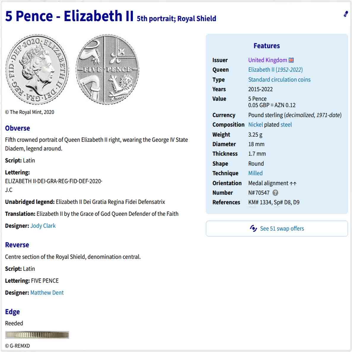Open the reeded edge photo
The image size is (352, 352).
pyautogui.click(x=37, y=335)
